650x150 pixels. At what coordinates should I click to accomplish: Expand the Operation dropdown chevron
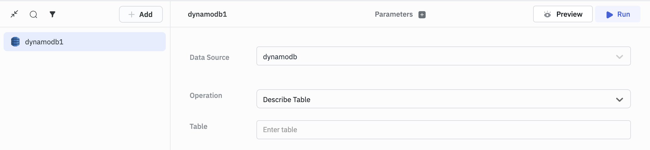(x=619, y=99)
